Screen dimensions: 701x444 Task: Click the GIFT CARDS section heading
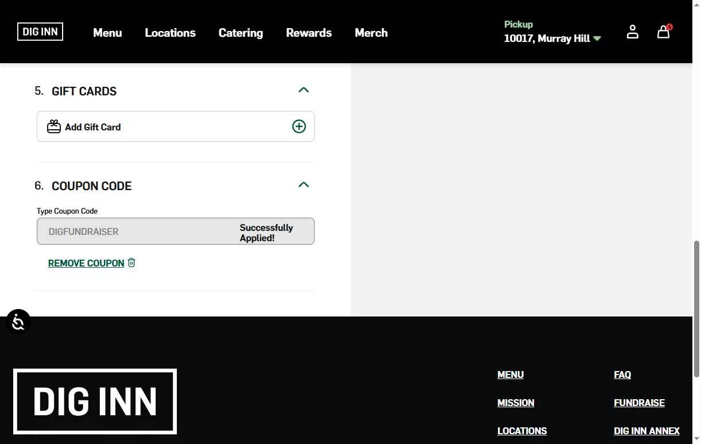(x=84, y=91)
